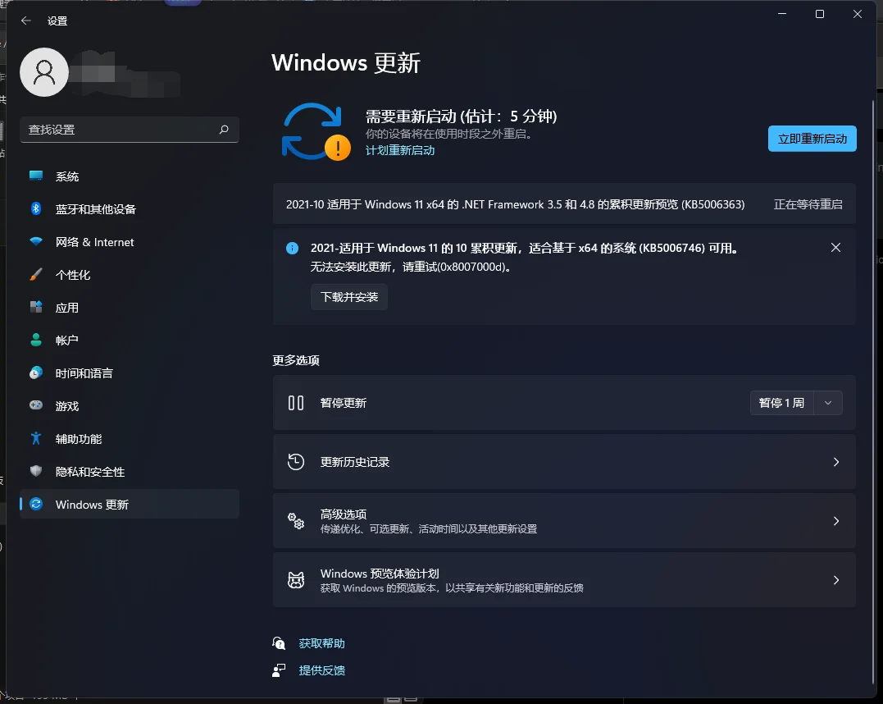Click error text 无法安装此更新 0x8007000d
Image resolution: width=883 pixels, height=704 pixels.
pyautogui.click(x=412, y=267)
